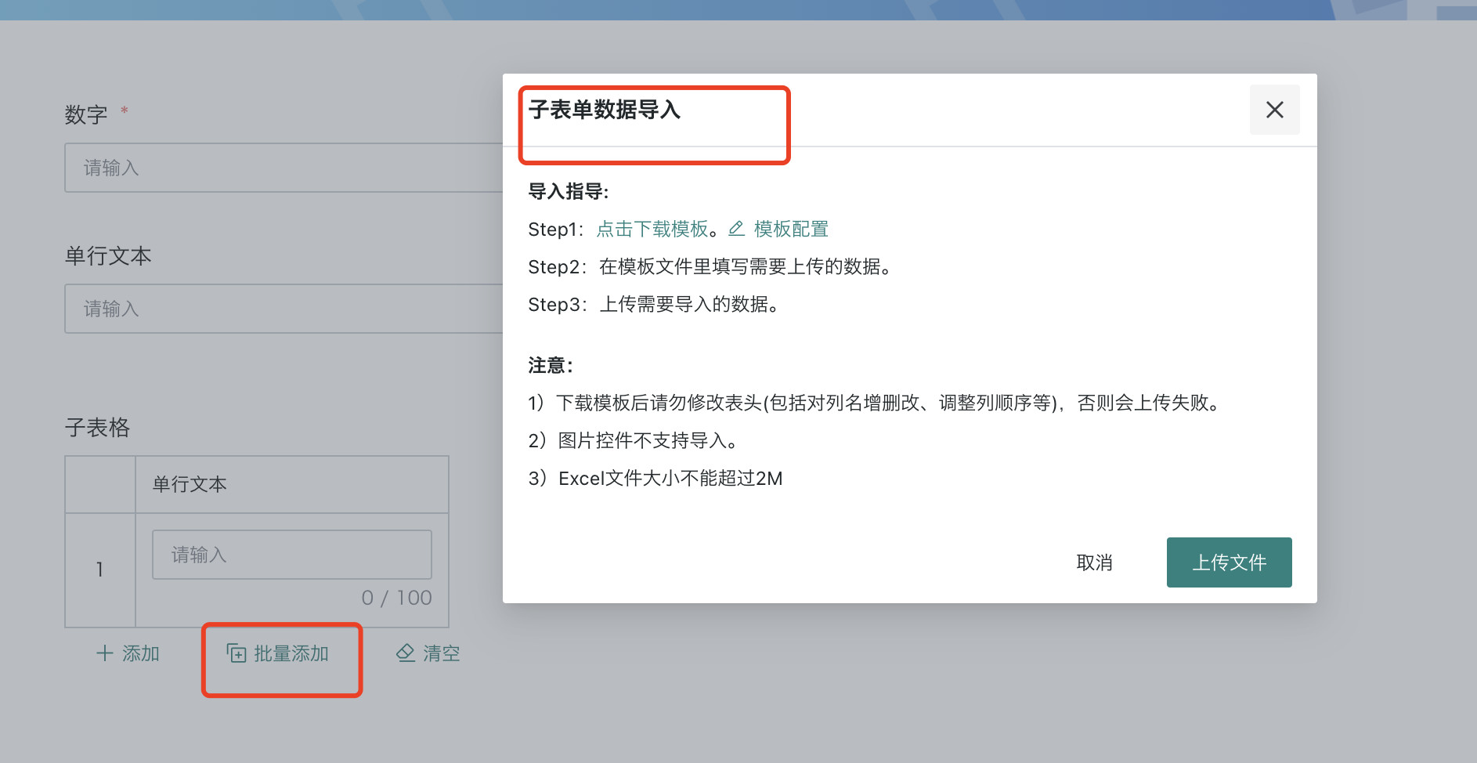Click 添加 to add a row

141,653
